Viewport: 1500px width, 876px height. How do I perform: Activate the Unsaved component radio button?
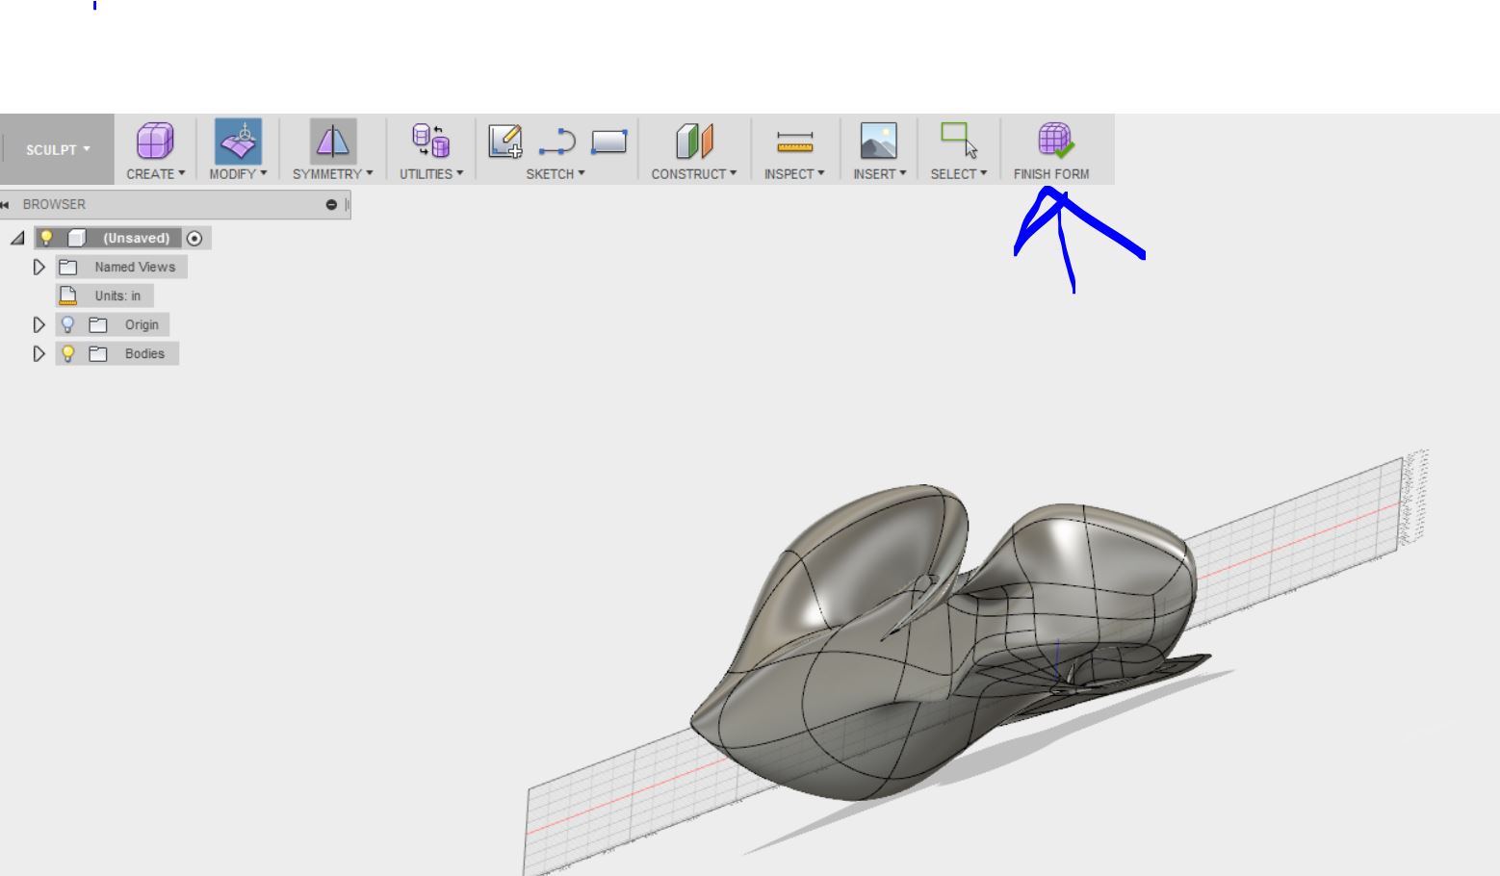click(195, 238)
